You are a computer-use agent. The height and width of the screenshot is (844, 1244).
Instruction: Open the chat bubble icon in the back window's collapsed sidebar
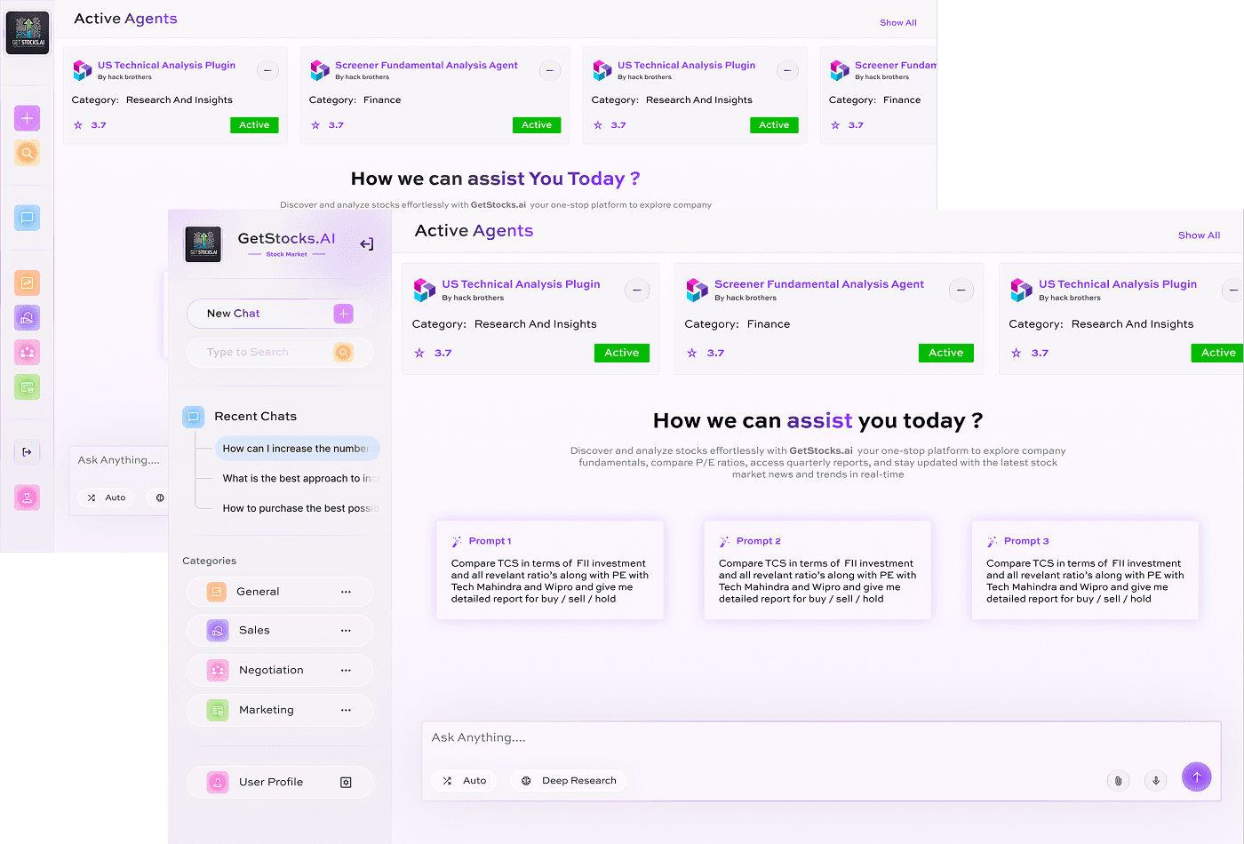click(27, 218)
